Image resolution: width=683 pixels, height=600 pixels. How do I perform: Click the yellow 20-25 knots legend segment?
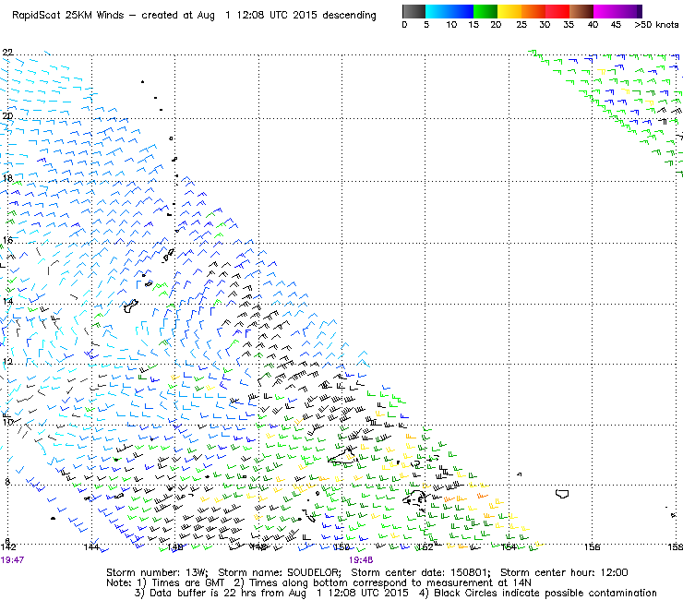(509, 11)
